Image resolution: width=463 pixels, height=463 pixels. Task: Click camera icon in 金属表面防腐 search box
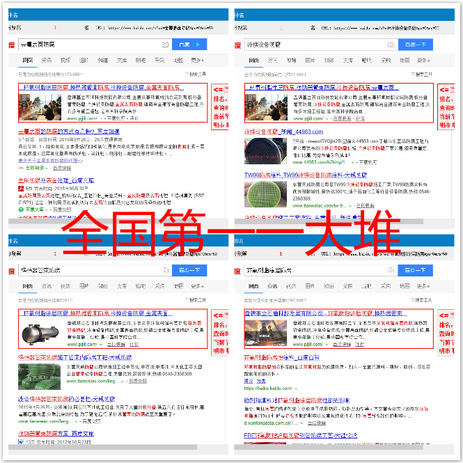pyautogui.click(x=165, y=45)
